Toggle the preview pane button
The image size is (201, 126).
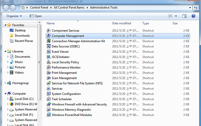click(x=184, y=16)
